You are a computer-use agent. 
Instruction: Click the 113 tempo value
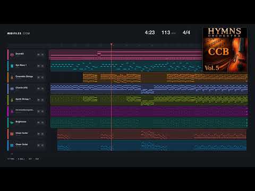(166, 32)
